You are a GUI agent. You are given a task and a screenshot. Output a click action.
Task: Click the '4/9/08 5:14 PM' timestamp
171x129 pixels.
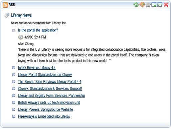(35, 37)
